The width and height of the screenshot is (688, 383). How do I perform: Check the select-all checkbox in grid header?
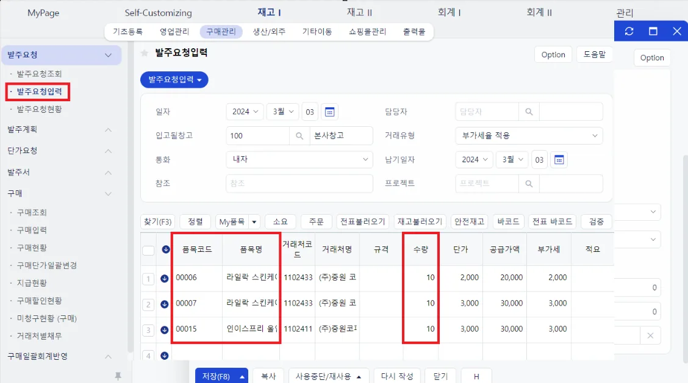148,251
